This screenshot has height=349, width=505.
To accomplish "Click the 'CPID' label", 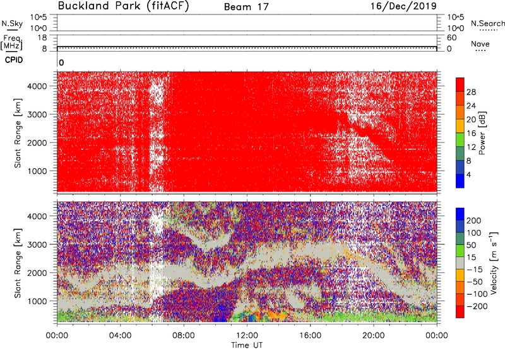I will point(14,60).
